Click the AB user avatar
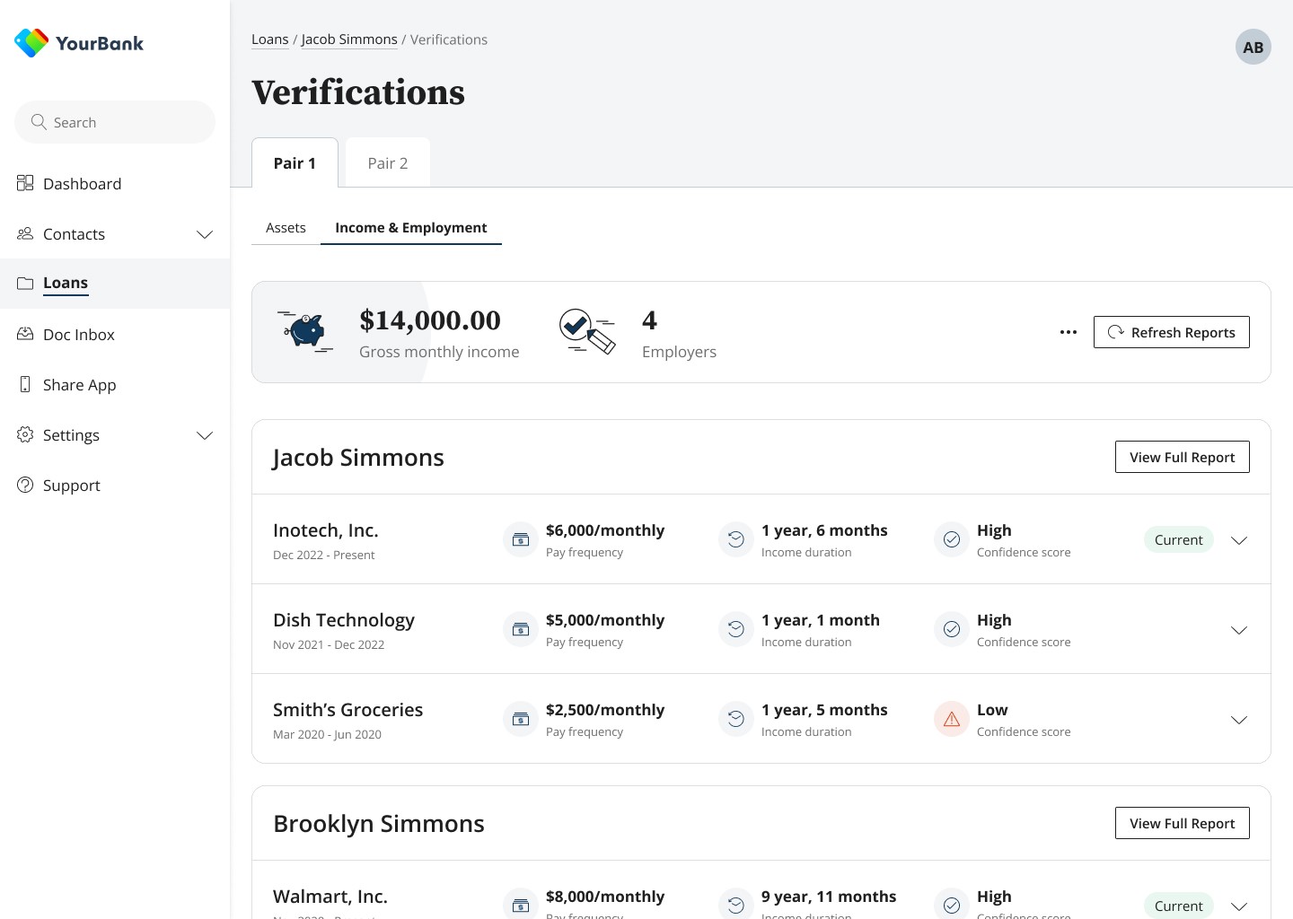Image resolution: width=1293 pixels, height=919 pixels. click(1253, 48)
